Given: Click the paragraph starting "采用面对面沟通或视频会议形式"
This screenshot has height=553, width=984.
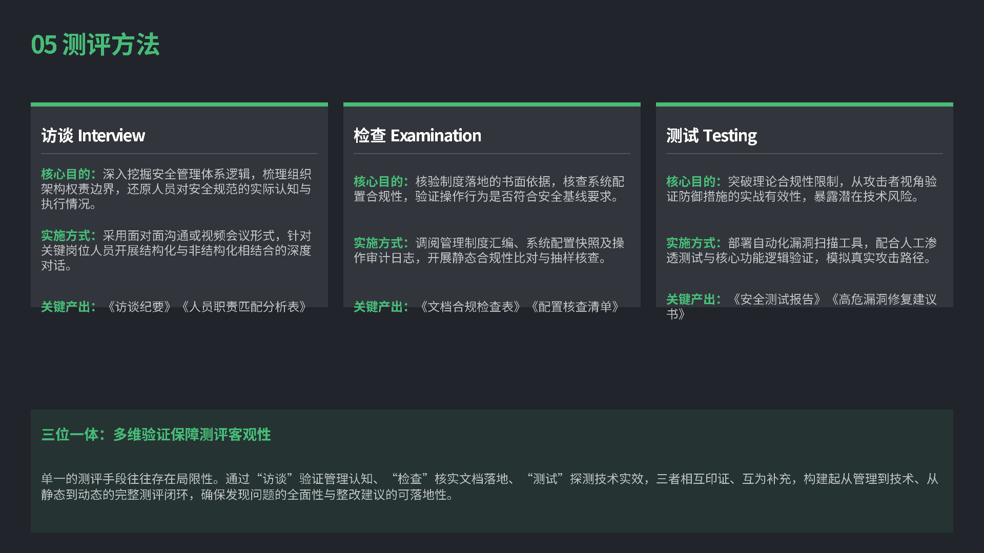Looking at the screenshot, I should (x=176, y=250).
